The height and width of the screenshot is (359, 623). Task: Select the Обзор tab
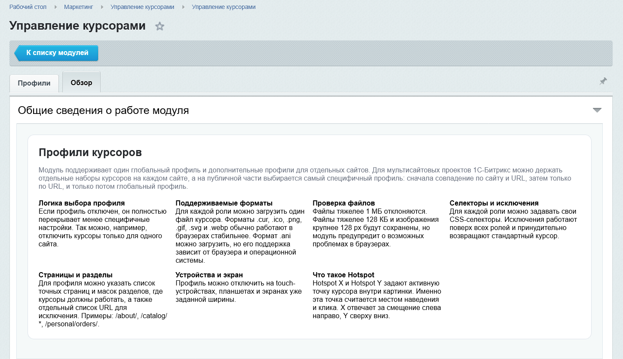81,82
